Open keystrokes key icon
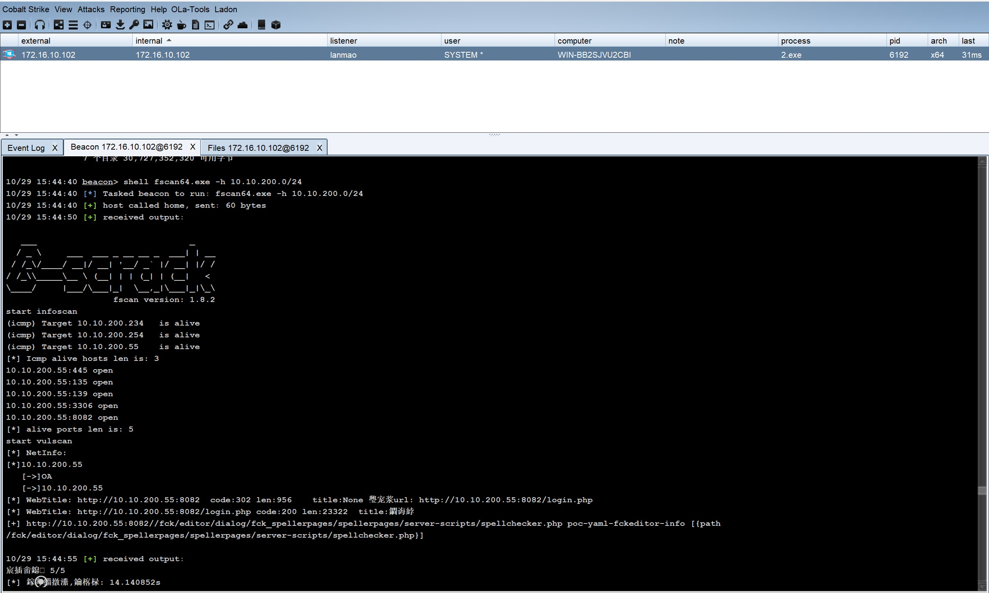Viewport: 989px width, 593px height. pyautogui.click(x=134, y=25)
